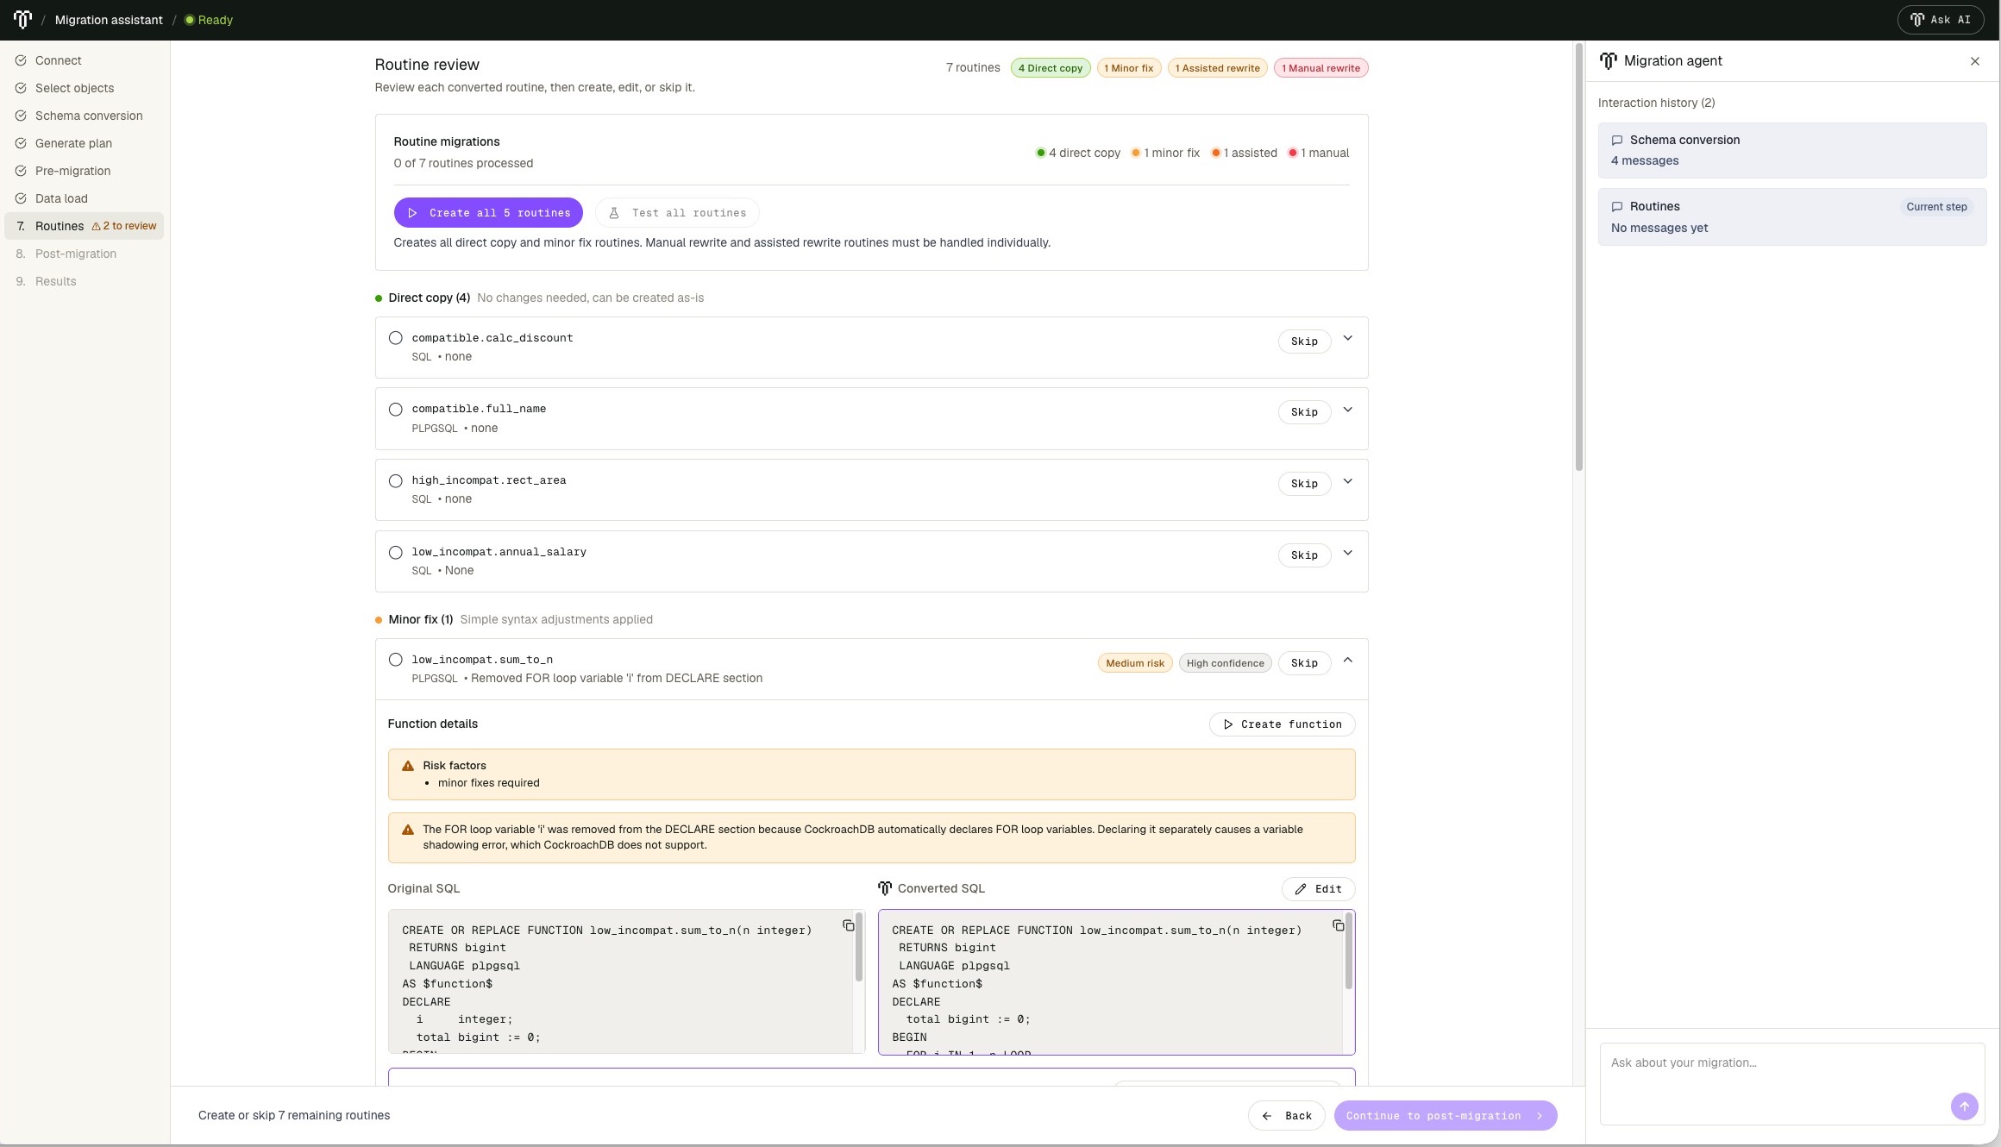Skip low_incompat.sum_to_n routine
This screenshot has height=1147, width=2001.
tap(1304, 663)
